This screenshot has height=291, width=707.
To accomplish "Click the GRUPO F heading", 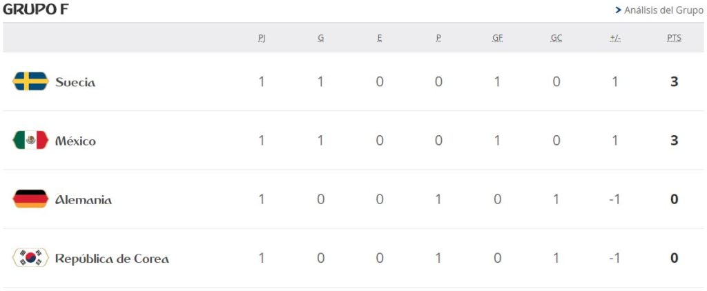I will (36, 10).
